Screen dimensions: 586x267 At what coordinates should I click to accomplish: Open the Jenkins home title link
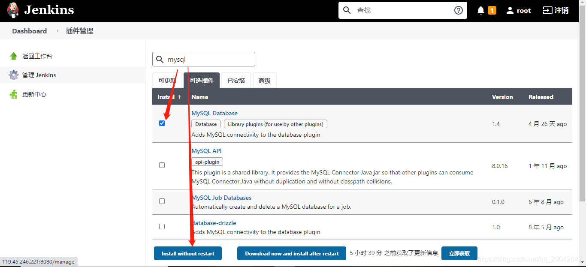pos(49,10)
